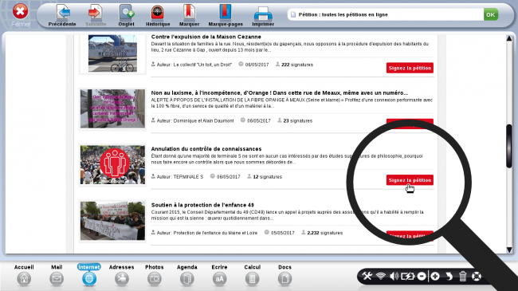Open the Agenda icon
The image size is (518, 291).
coord(187,279)
